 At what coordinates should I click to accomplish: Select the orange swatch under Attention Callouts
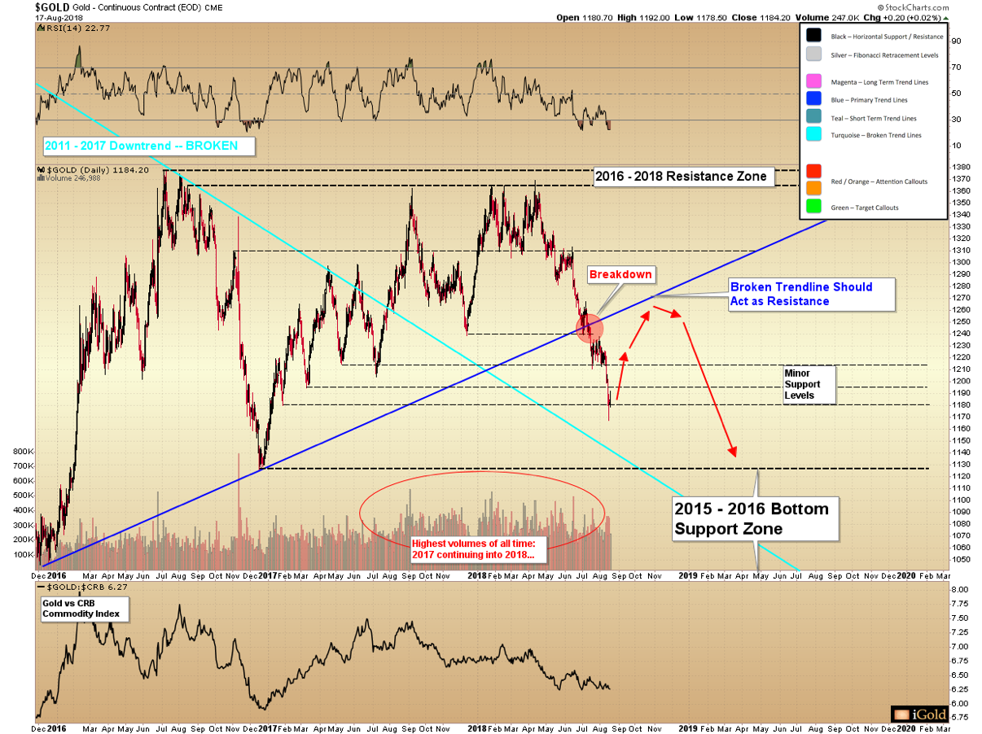point(813,187)
